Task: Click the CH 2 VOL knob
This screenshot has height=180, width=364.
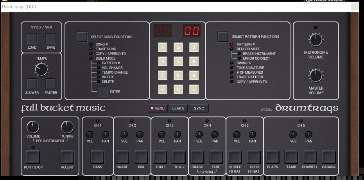Action: [x=124, y=134]
